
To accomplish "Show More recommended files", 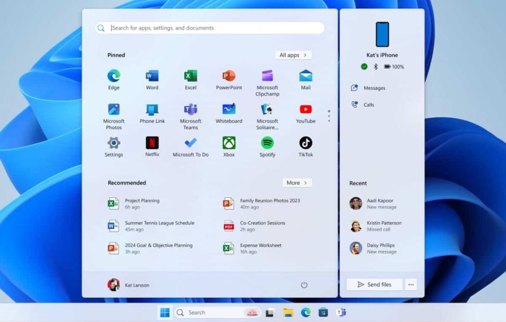I will click(297, 183).
